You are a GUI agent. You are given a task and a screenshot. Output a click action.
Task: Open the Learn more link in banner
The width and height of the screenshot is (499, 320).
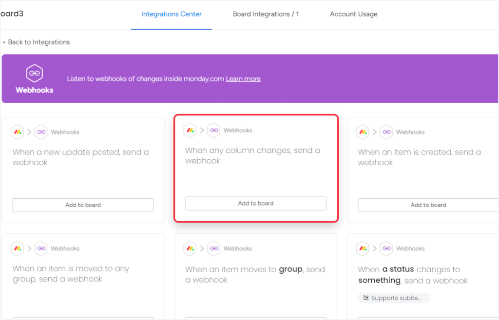(x=243, y=79)
